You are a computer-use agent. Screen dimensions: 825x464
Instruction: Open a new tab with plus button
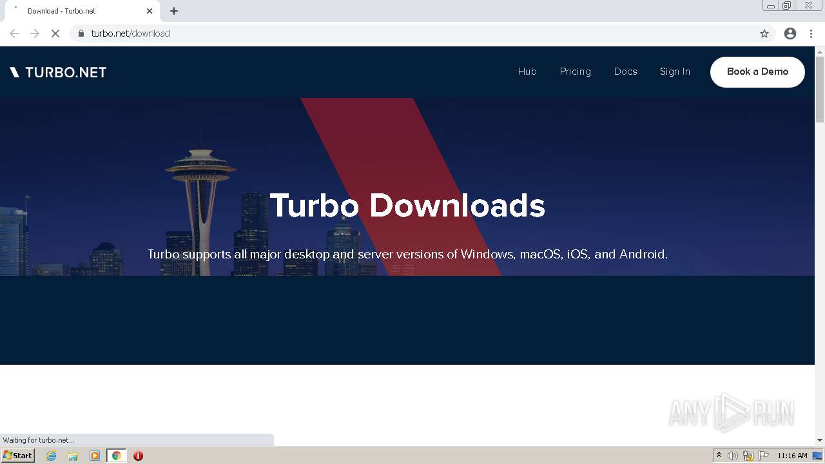(174, 11)
